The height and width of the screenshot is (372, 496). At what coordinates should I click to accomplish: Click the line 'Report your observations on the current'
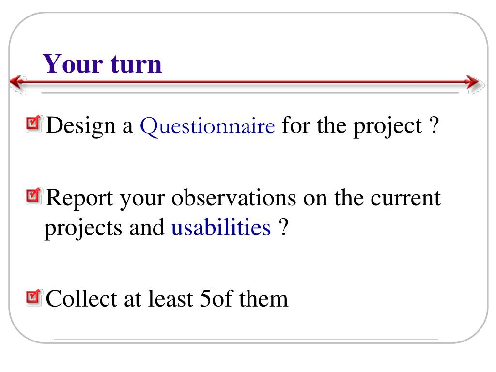243,199
